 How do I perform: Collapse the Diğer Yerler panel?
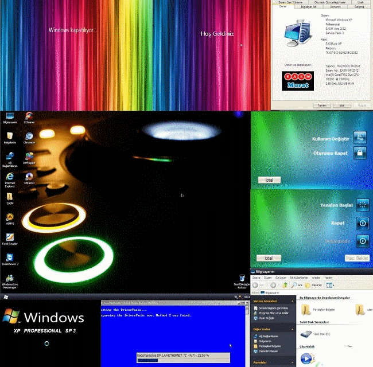pos(292,329)
